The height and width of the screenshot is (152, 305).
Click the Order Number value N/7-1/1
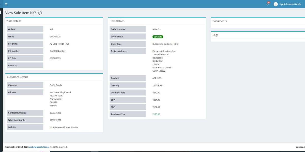156,29
